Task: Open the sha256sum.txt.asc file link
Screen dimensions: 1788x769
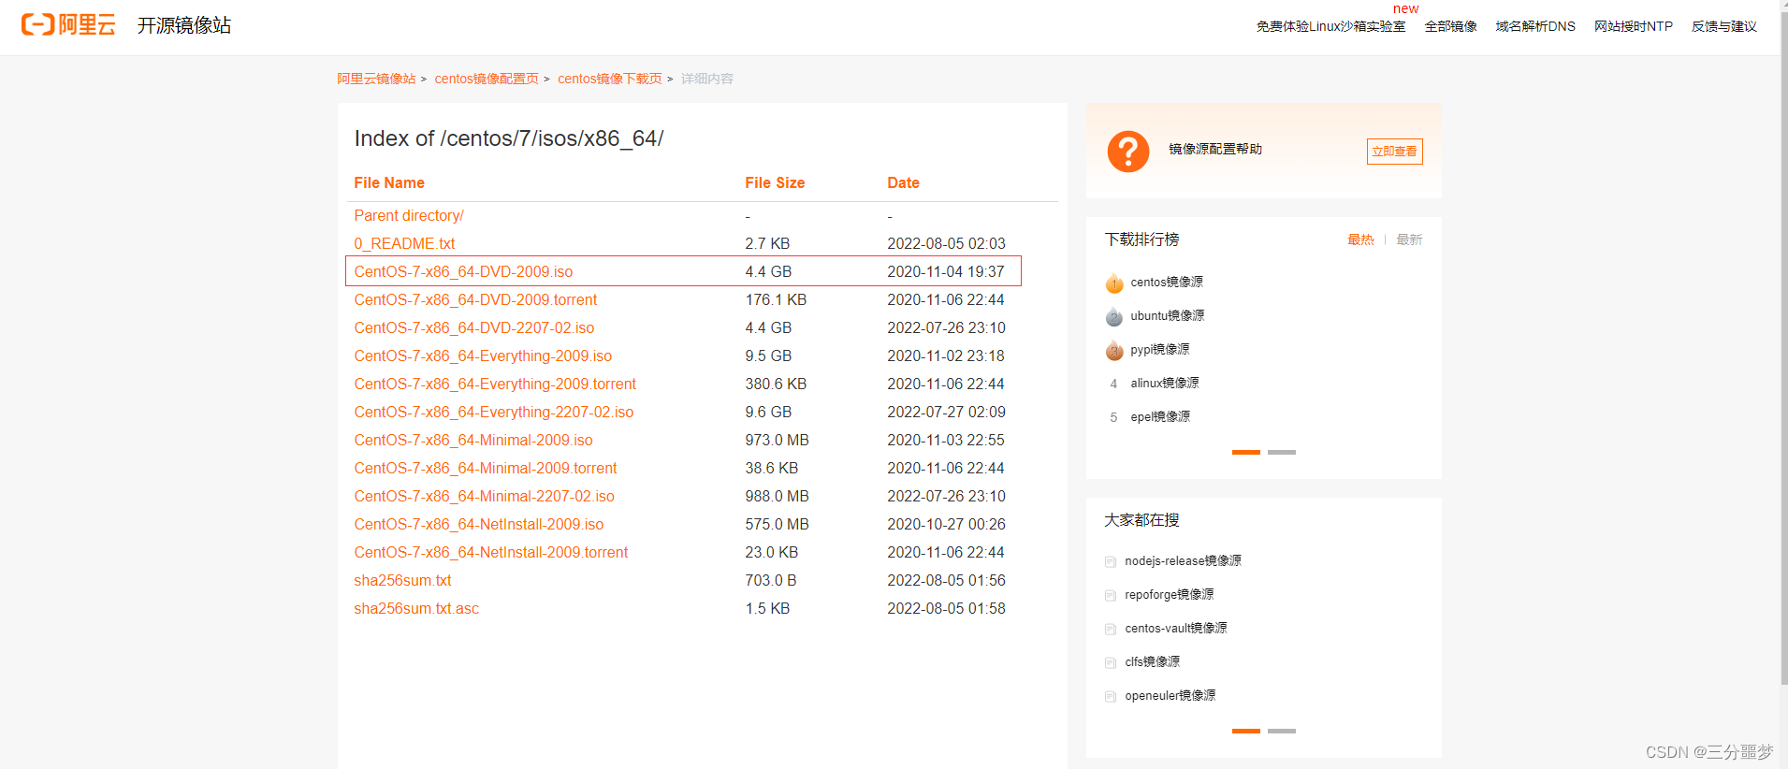Action: pyautogui.click(x=416, y=608)
